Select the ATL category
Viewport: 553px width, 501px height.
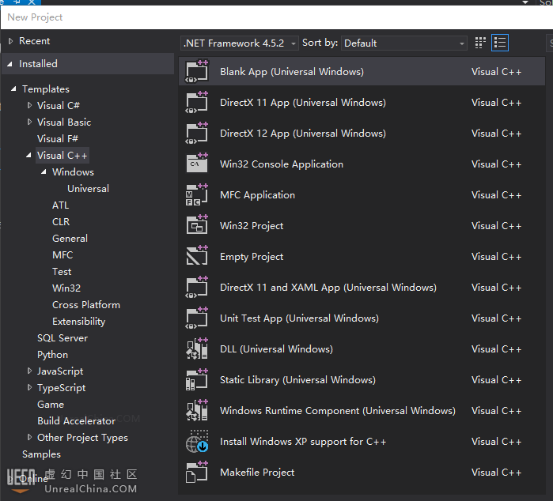[x=60, y=205]
